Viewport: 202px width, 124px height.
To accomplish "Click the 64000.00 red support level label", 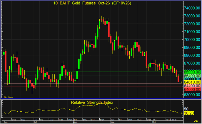I will [192, 89].
